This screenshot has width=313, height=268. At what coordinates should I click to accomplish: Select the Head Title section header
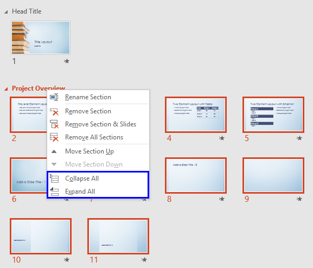[27, 11]
